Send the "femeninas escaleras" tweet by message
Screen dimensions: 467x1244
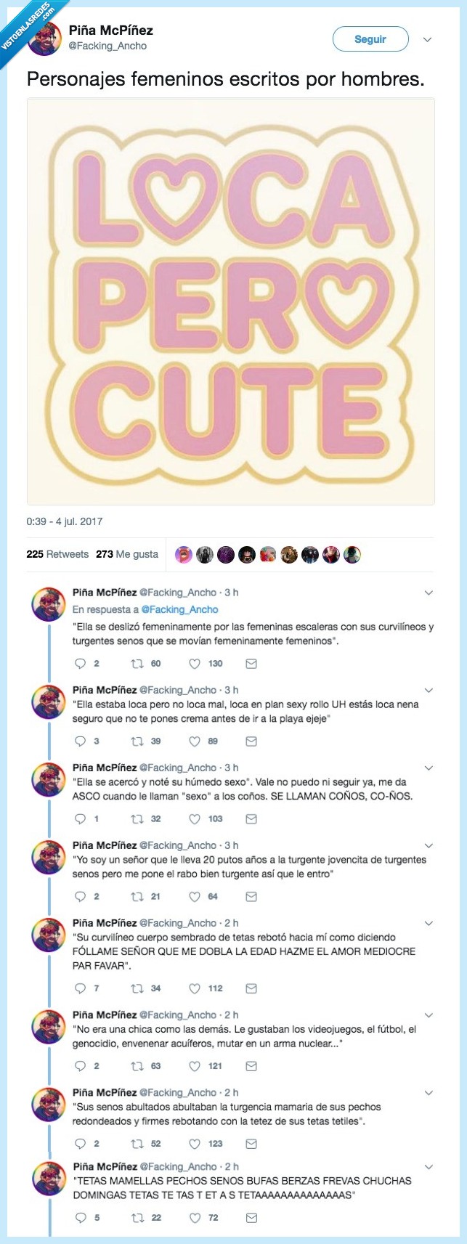(x=251, y=663)
